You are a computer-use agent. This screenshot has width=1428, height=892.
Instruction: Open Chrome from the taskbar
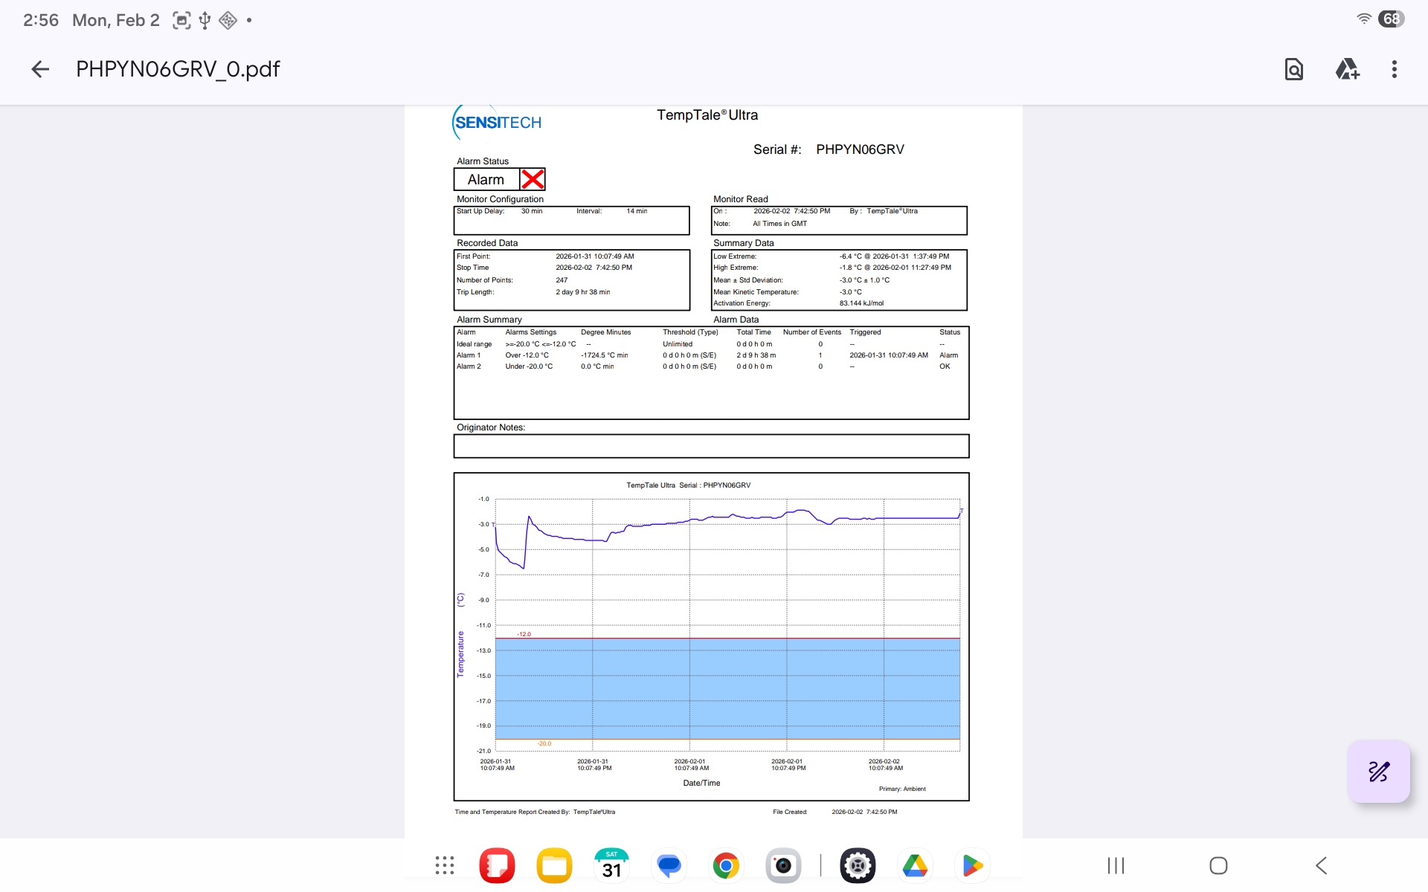point(726,865)
